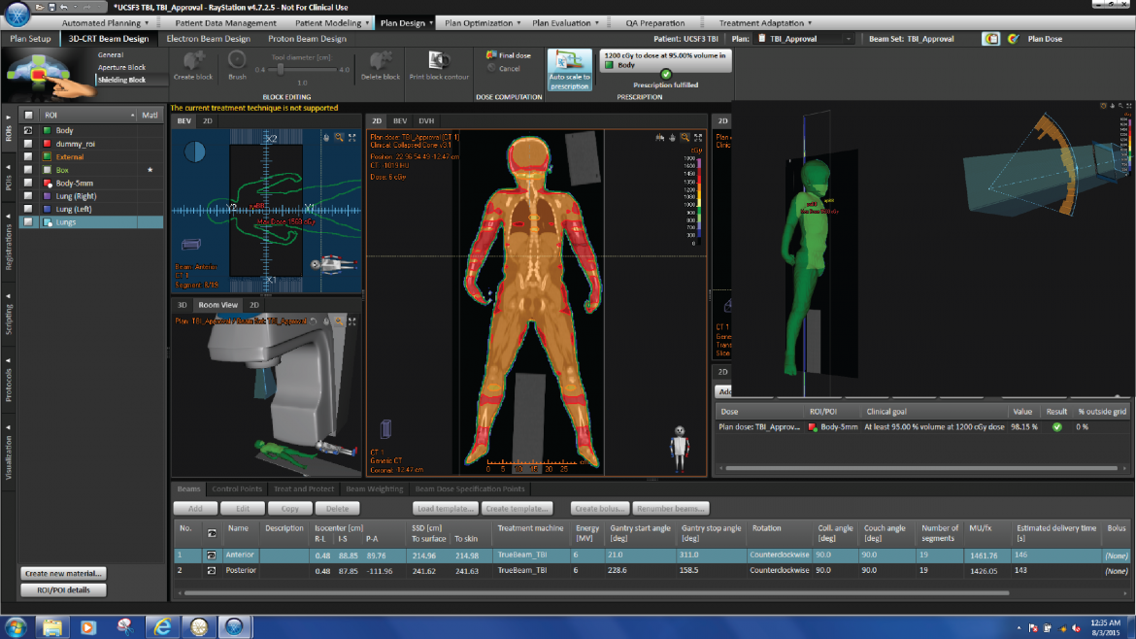This screenshot has height=639, width=1136.
Task: Click the lungs icon in center 2D view
Action: point(659,137)
